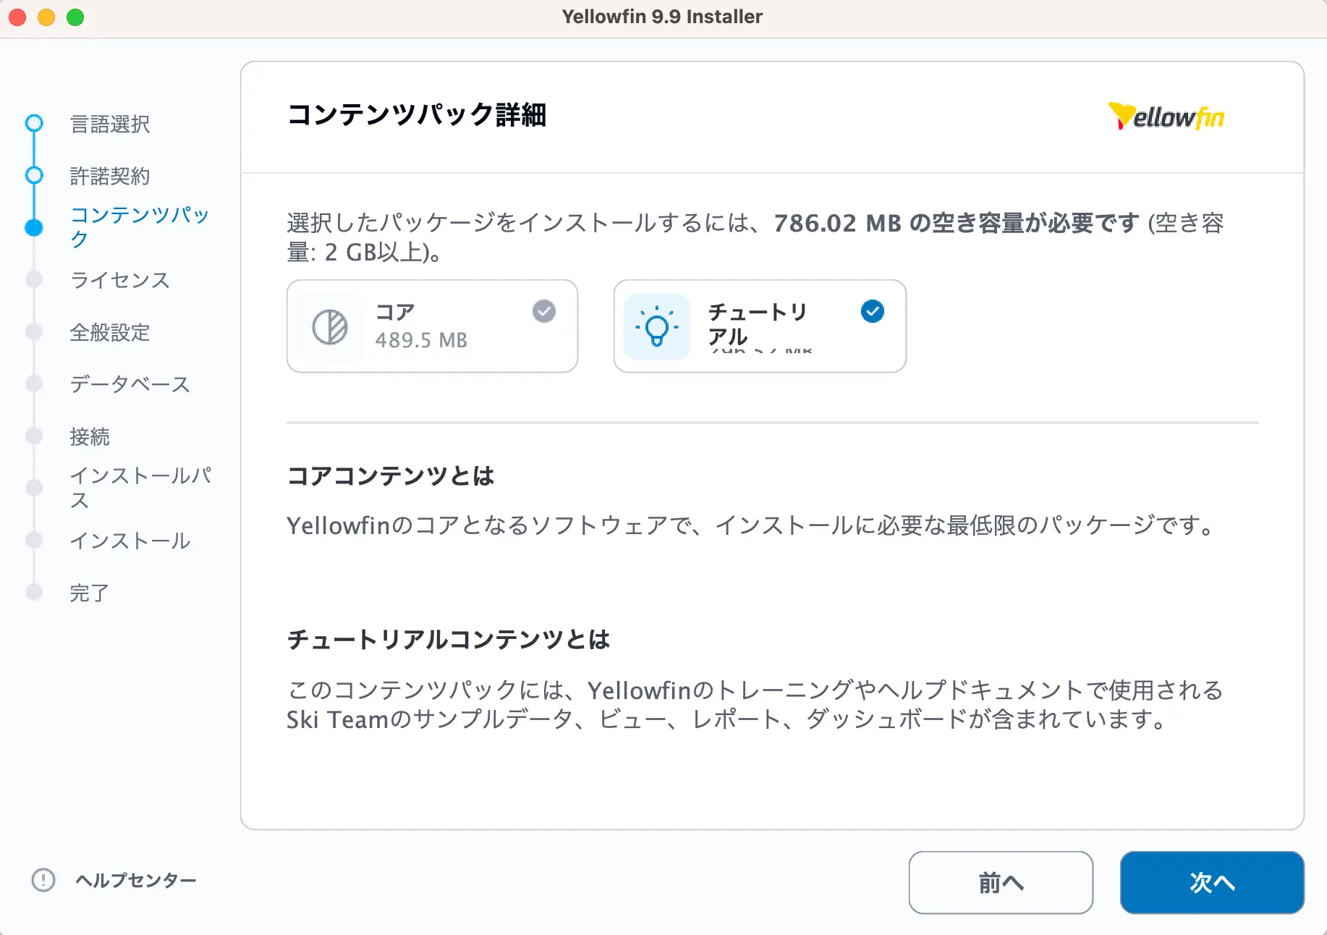Click the green fullscreen window button
Image resolution: width=1327 pixels, height=935 pixels.
click(75, 17)
